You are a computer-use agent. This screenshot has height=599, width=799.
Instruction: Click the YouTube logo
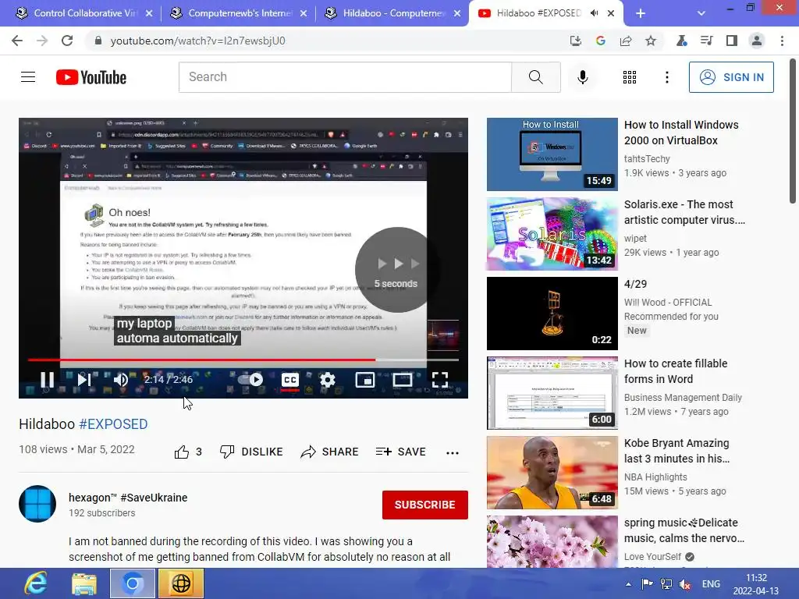91,77
